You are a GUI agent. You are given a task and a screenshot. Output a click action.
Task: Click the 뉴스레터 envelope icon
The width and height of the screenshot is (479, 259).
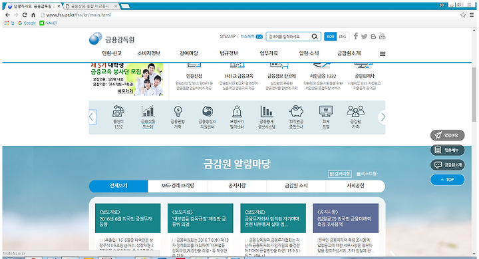coord(259,37)
